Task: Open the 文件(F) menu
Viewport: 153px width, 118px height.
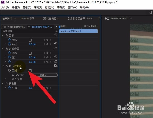Action: click(x=5, y=8)
